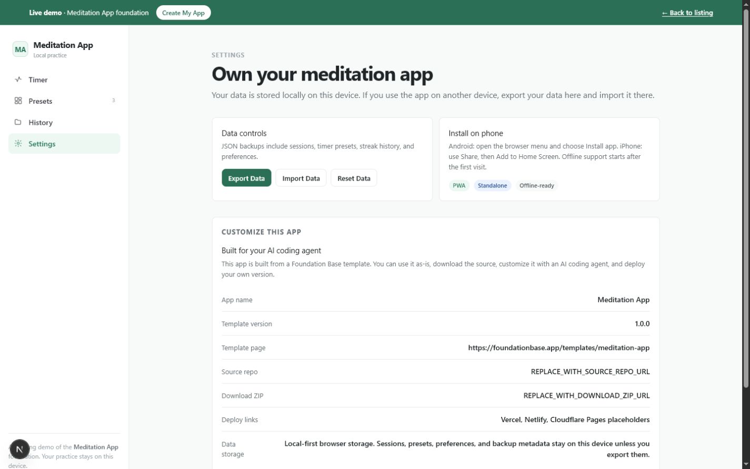
Task: Click the Built for your AI coding agent subtitle
Action: pos(271,251)
